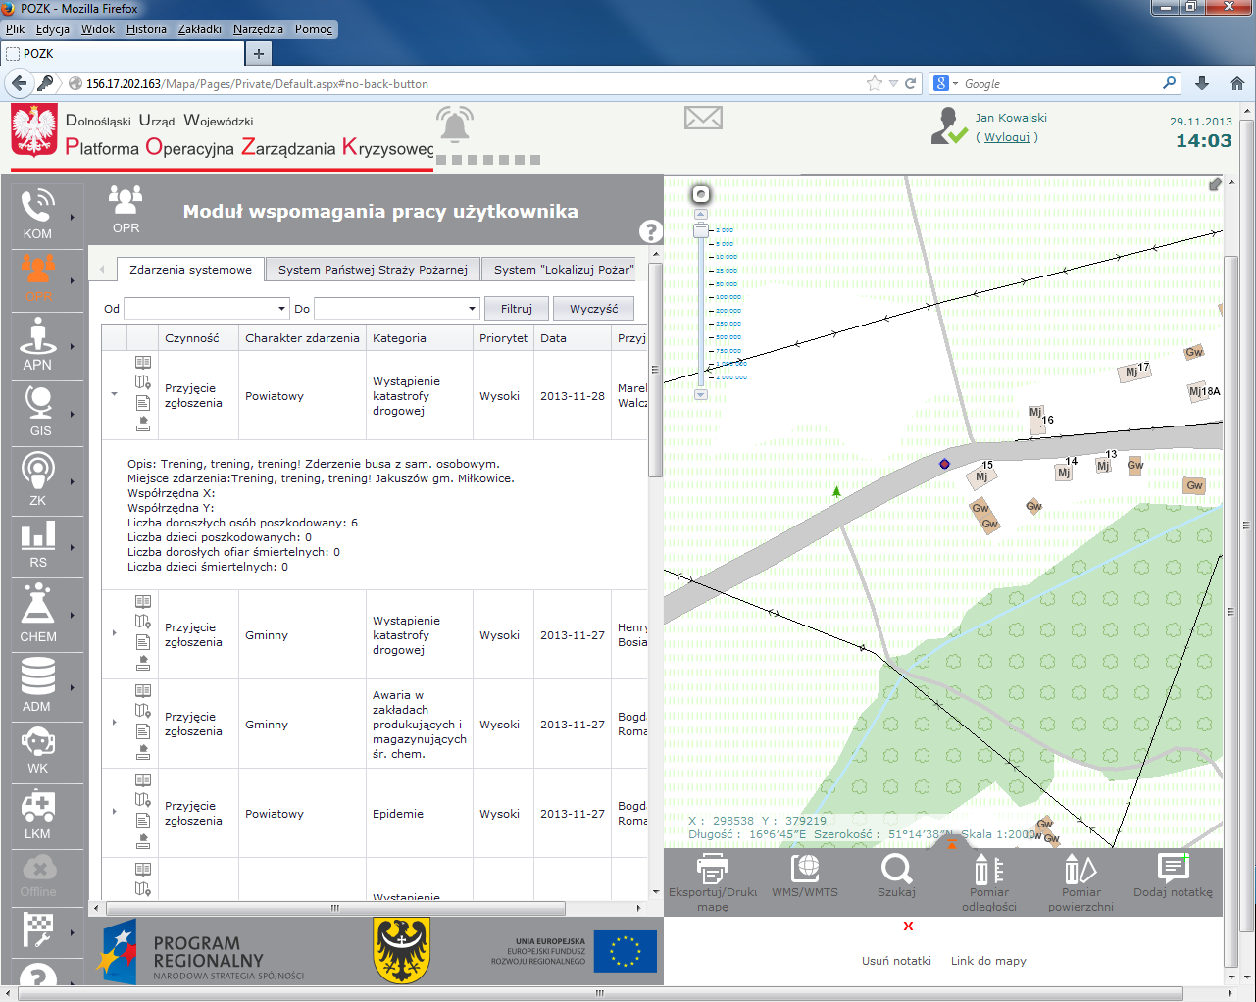1256x1002 pixels.
Task: Open the KOM communication module
Action: pyautogui.click(x=37, y=213)
